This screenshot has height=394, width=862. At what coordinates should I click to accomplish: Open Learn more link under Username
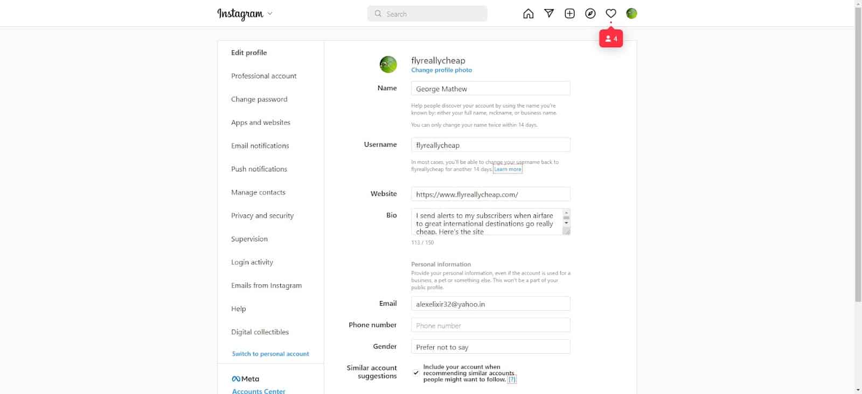[x=508, y=169]
